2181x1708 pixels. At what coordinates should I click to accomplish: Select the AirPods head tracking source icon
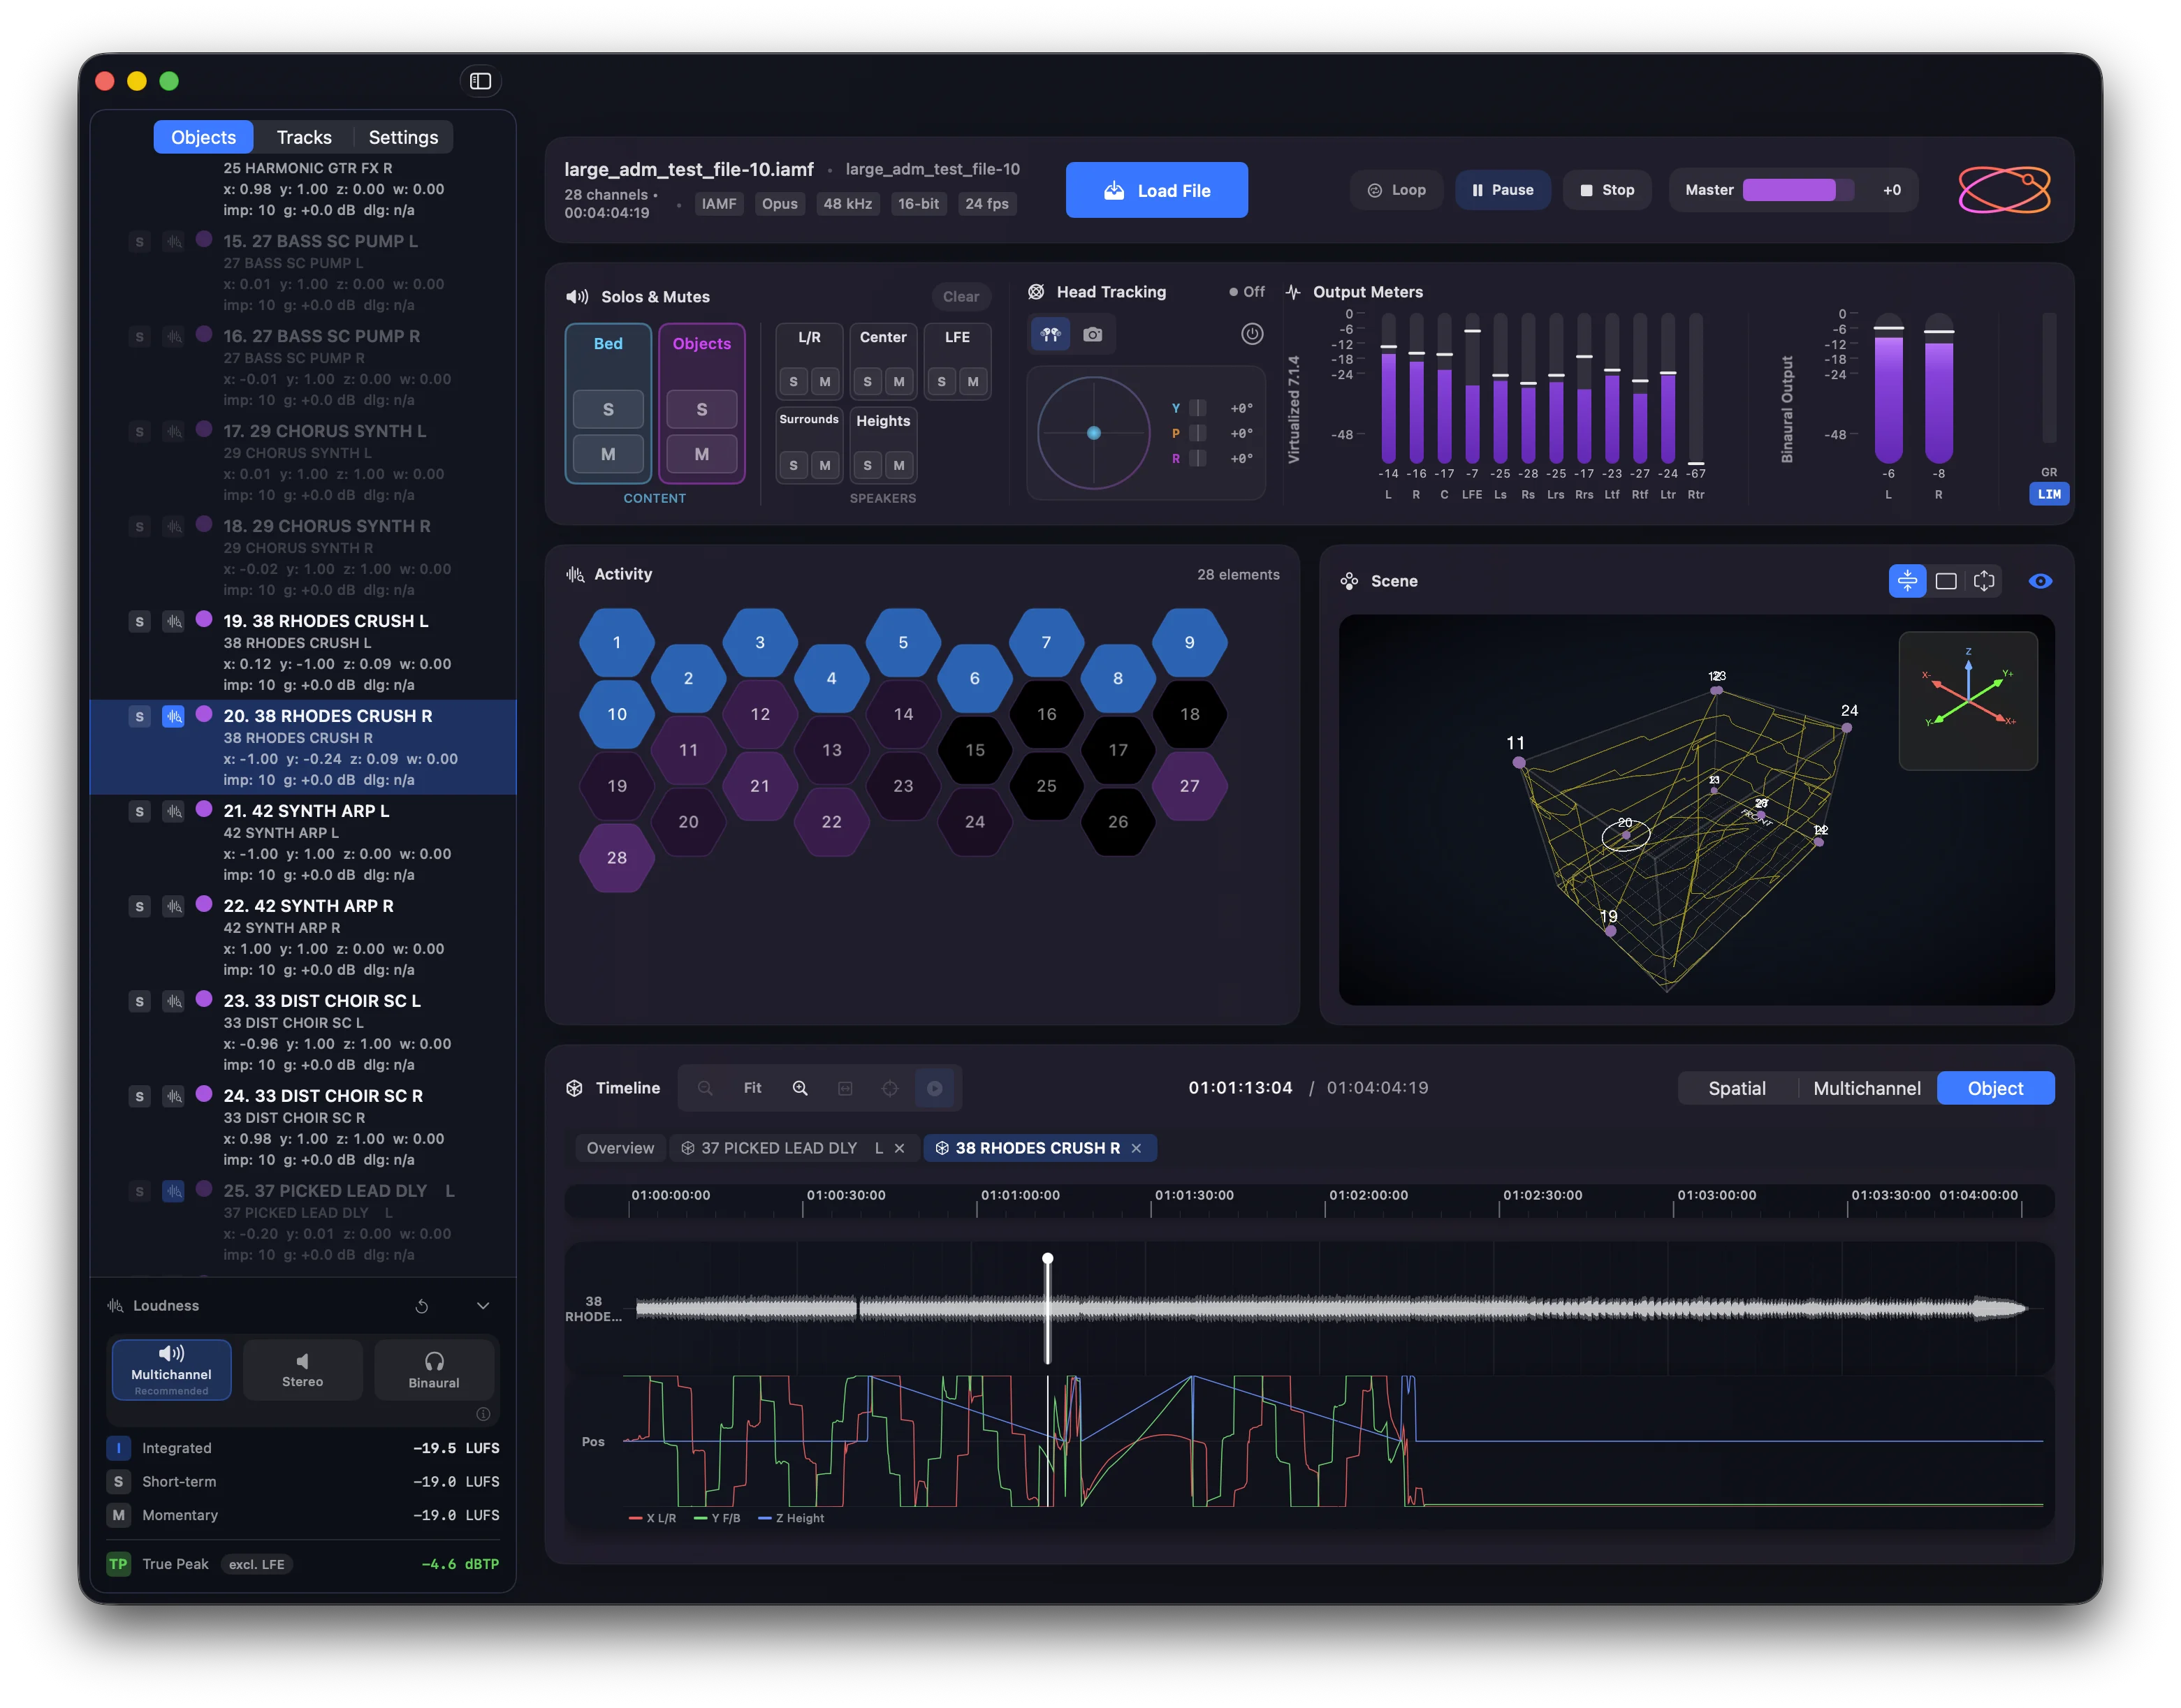(x=1049, y=335)
